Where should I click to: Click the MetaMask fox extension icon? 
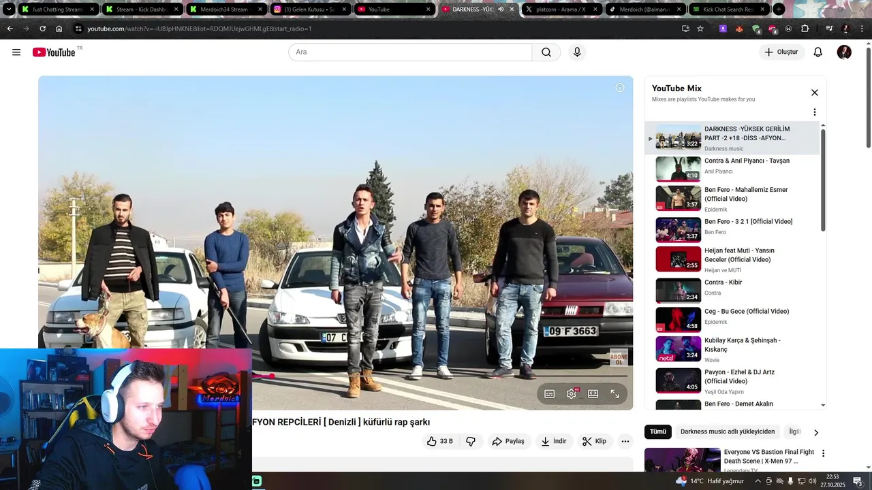[739, 29]
